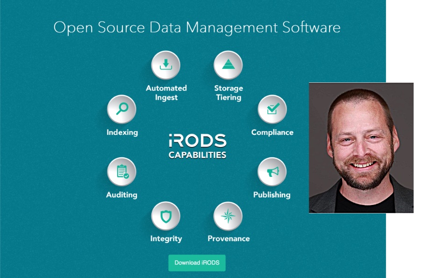Open the Indexing magnifier icon
Image resolution: width=444 pixels, height=278 pixels.
pos(122,109)
